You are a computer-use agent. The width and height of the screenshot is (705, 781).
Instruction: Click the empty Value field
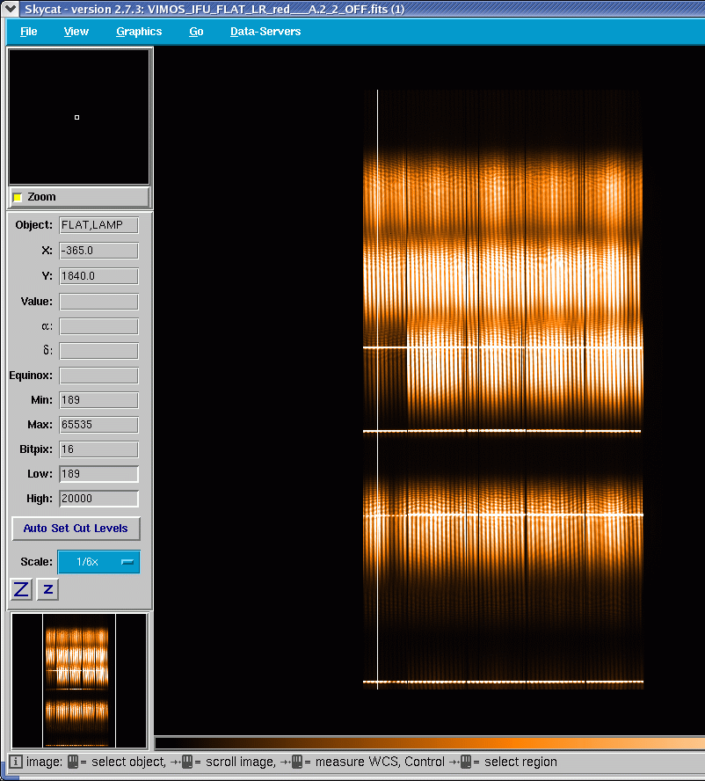[x=98, y=302]
